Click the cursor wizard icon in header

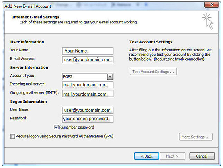tap(208, 21)
